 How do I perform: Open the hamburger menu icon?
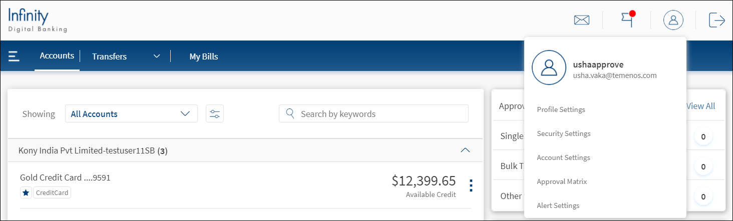[14, 56]
